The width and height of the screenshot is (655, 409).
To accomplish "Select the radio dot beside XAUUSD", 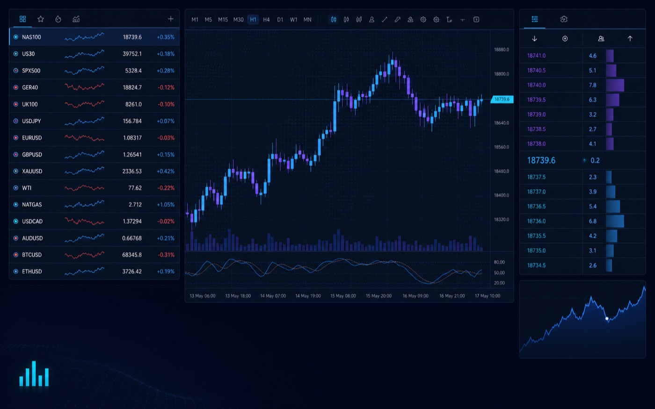I will (x=16, y=171).
